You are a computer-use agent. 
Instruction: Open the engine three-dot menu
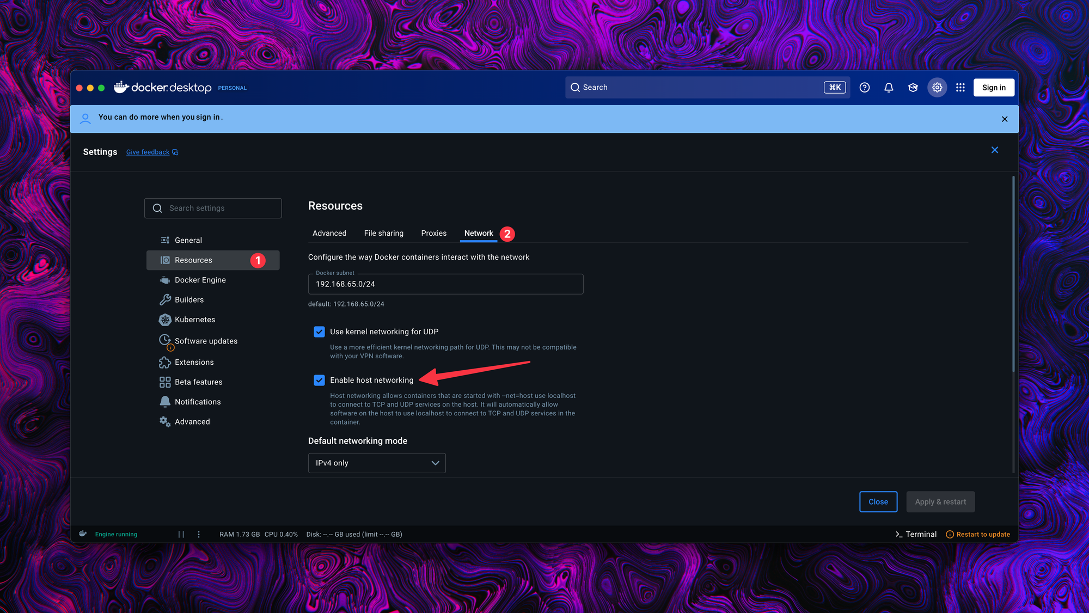click(199, 535)
